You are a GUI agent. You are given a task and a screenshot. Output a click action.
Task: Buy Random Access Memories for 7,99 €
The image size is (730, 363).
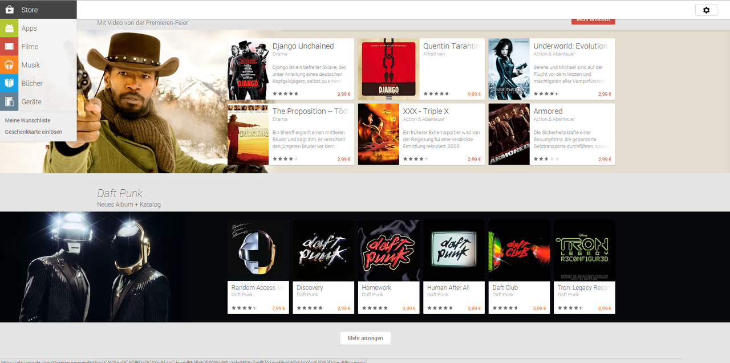[278, 308]
